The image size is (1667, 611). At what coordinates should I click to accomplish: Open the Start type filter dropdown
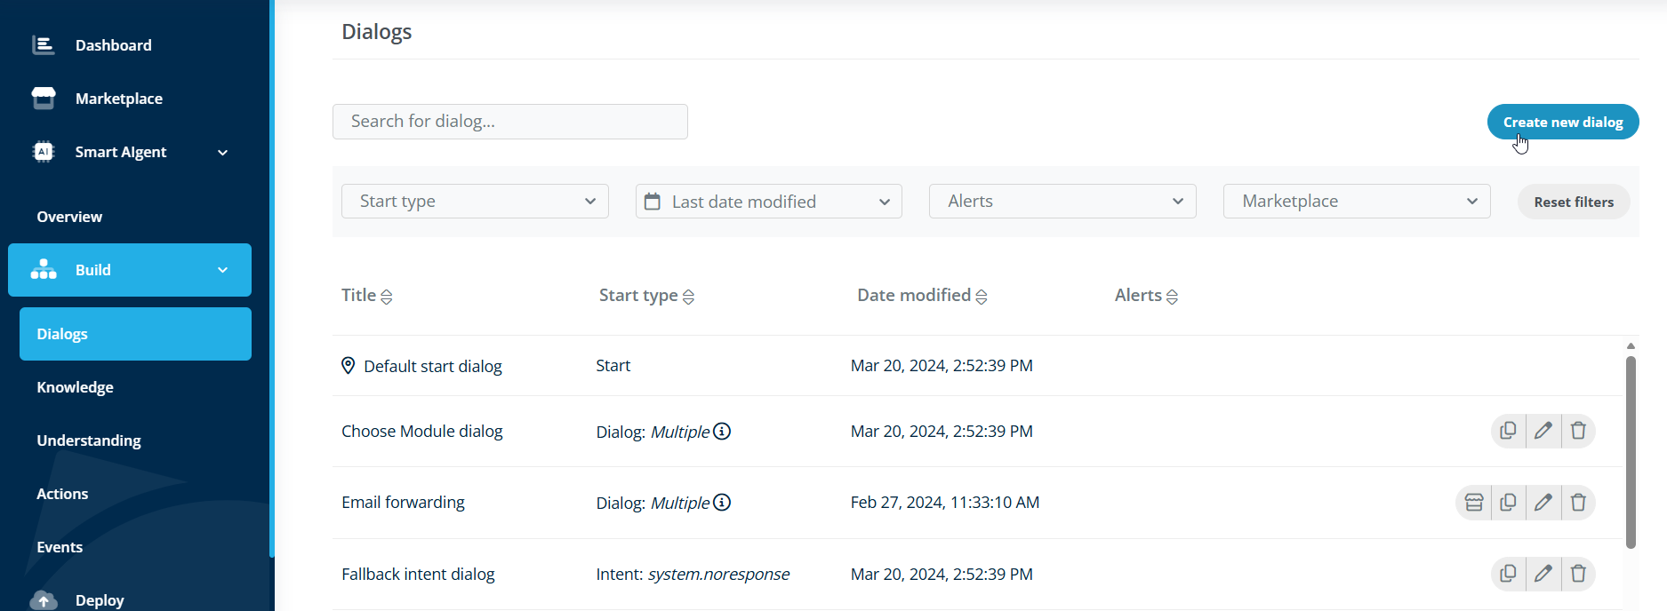(475, 202)
